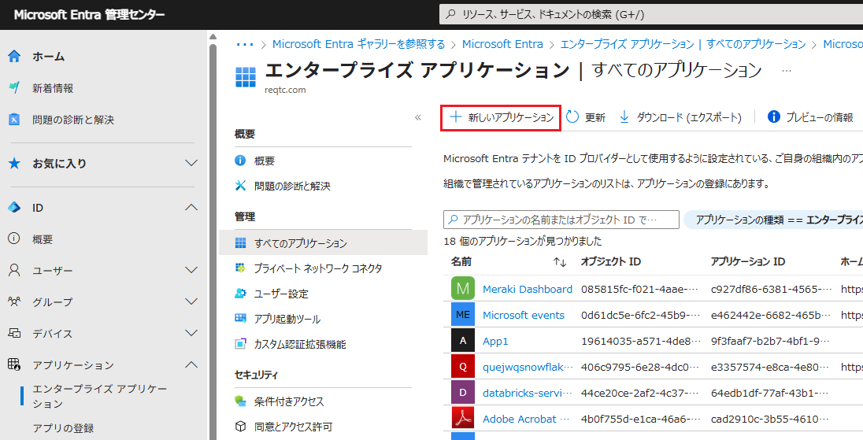
Task: Click the ID diamond icon
Action: [x=14, y=207]
